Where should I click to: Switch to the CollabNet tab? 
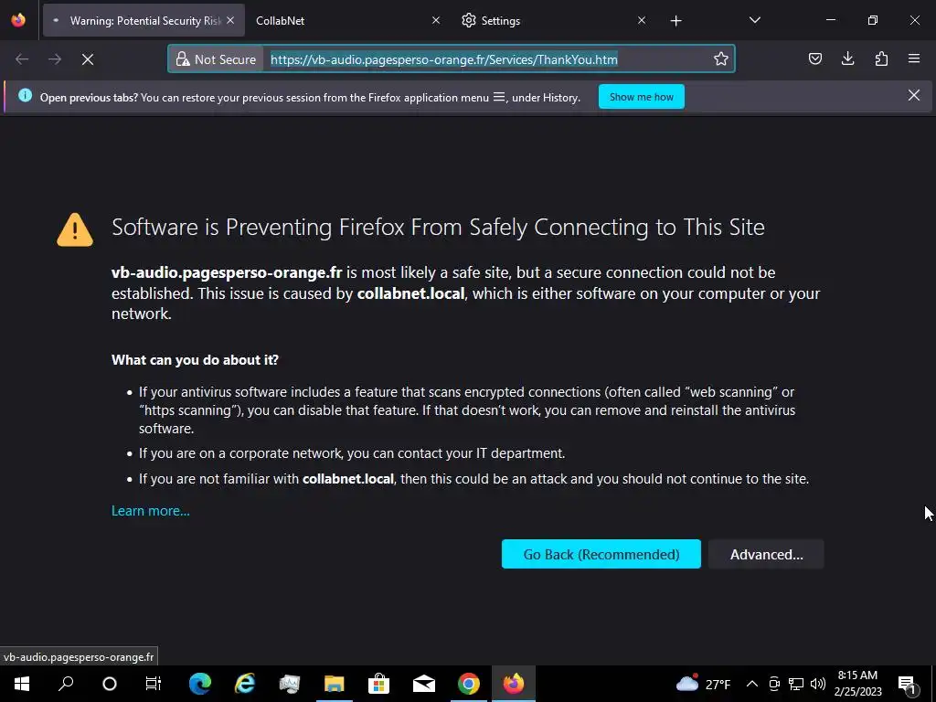click(338, 20)
